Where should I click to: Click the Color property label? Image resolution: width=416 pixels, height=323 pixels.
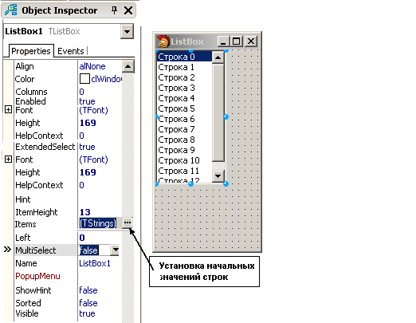[x=25, y=79]
